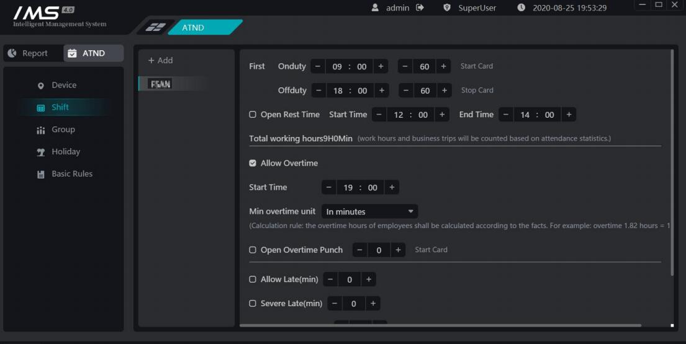Click the Shift calendar icon
This screenshot has width=686, height=344.
coord(41,108)
